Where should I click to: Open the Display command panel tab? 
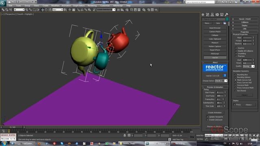coord(222,15)
